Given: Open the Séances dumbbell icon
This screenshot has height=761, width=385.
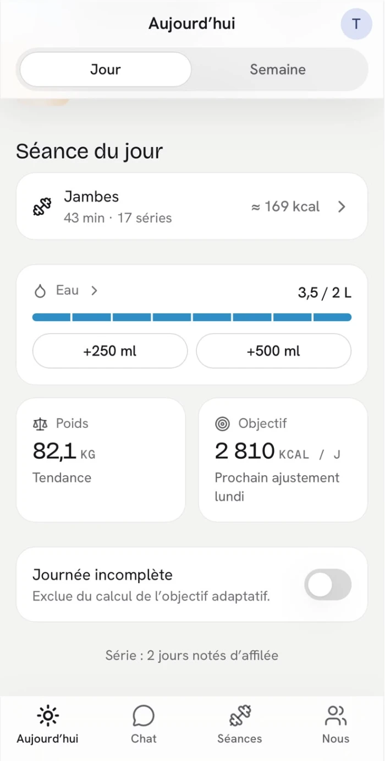Looking at the screenshot, I should [x=240, y=716].
